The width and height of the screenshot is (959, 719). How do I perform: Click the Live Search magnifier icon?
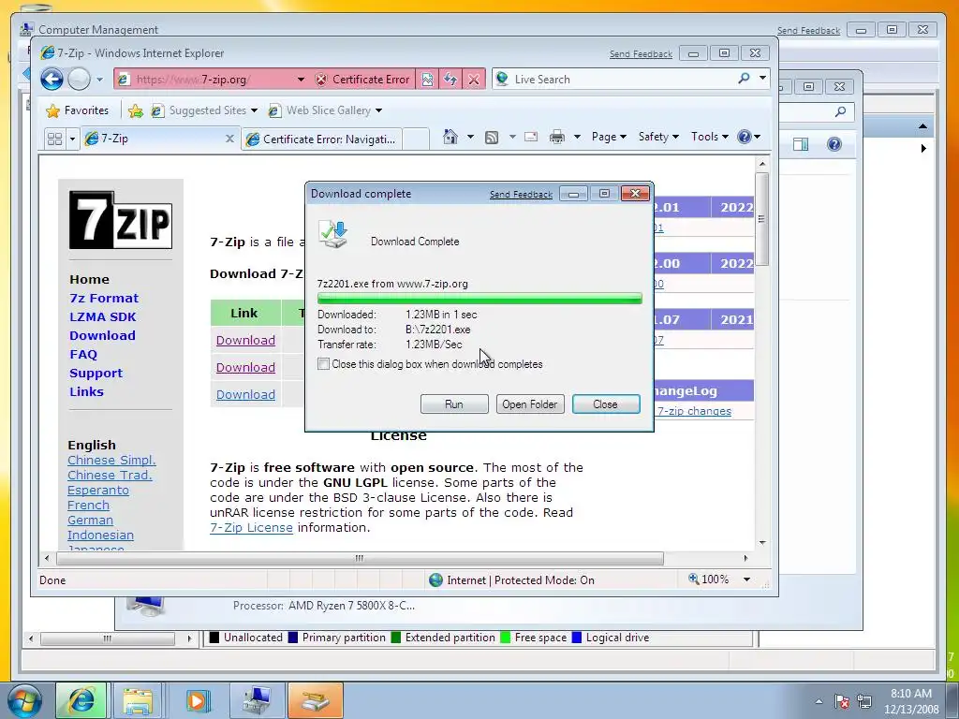point(744,79)
